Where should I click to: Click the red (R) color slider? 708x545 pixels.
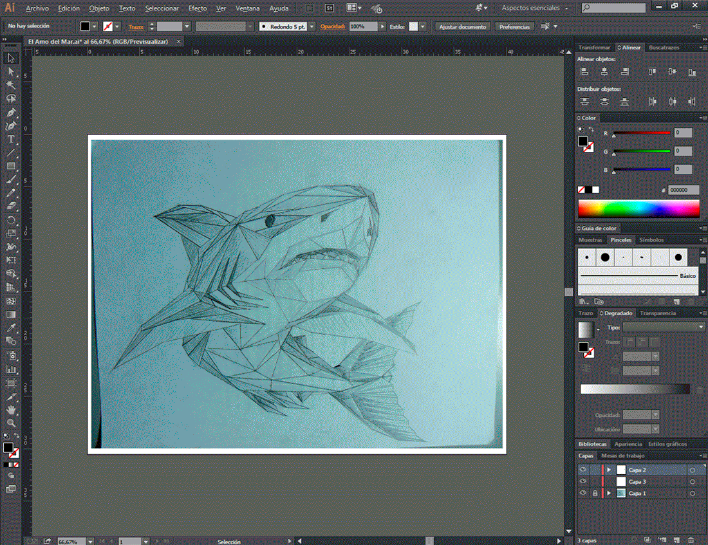coord(641,133)
